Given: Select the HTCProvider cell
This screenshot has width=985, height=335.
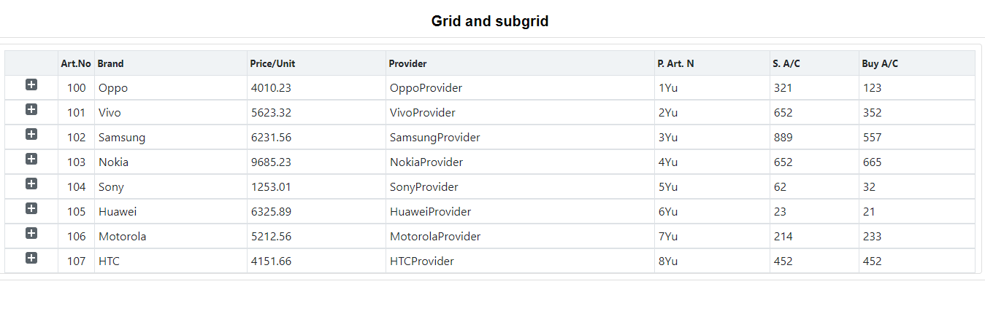Looking at the screenshot, I should 422,261.
